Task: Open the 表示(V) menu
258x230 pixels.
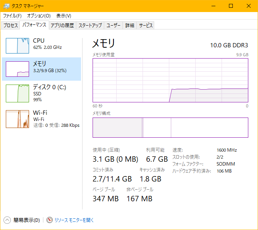Action: coord(64,16)
